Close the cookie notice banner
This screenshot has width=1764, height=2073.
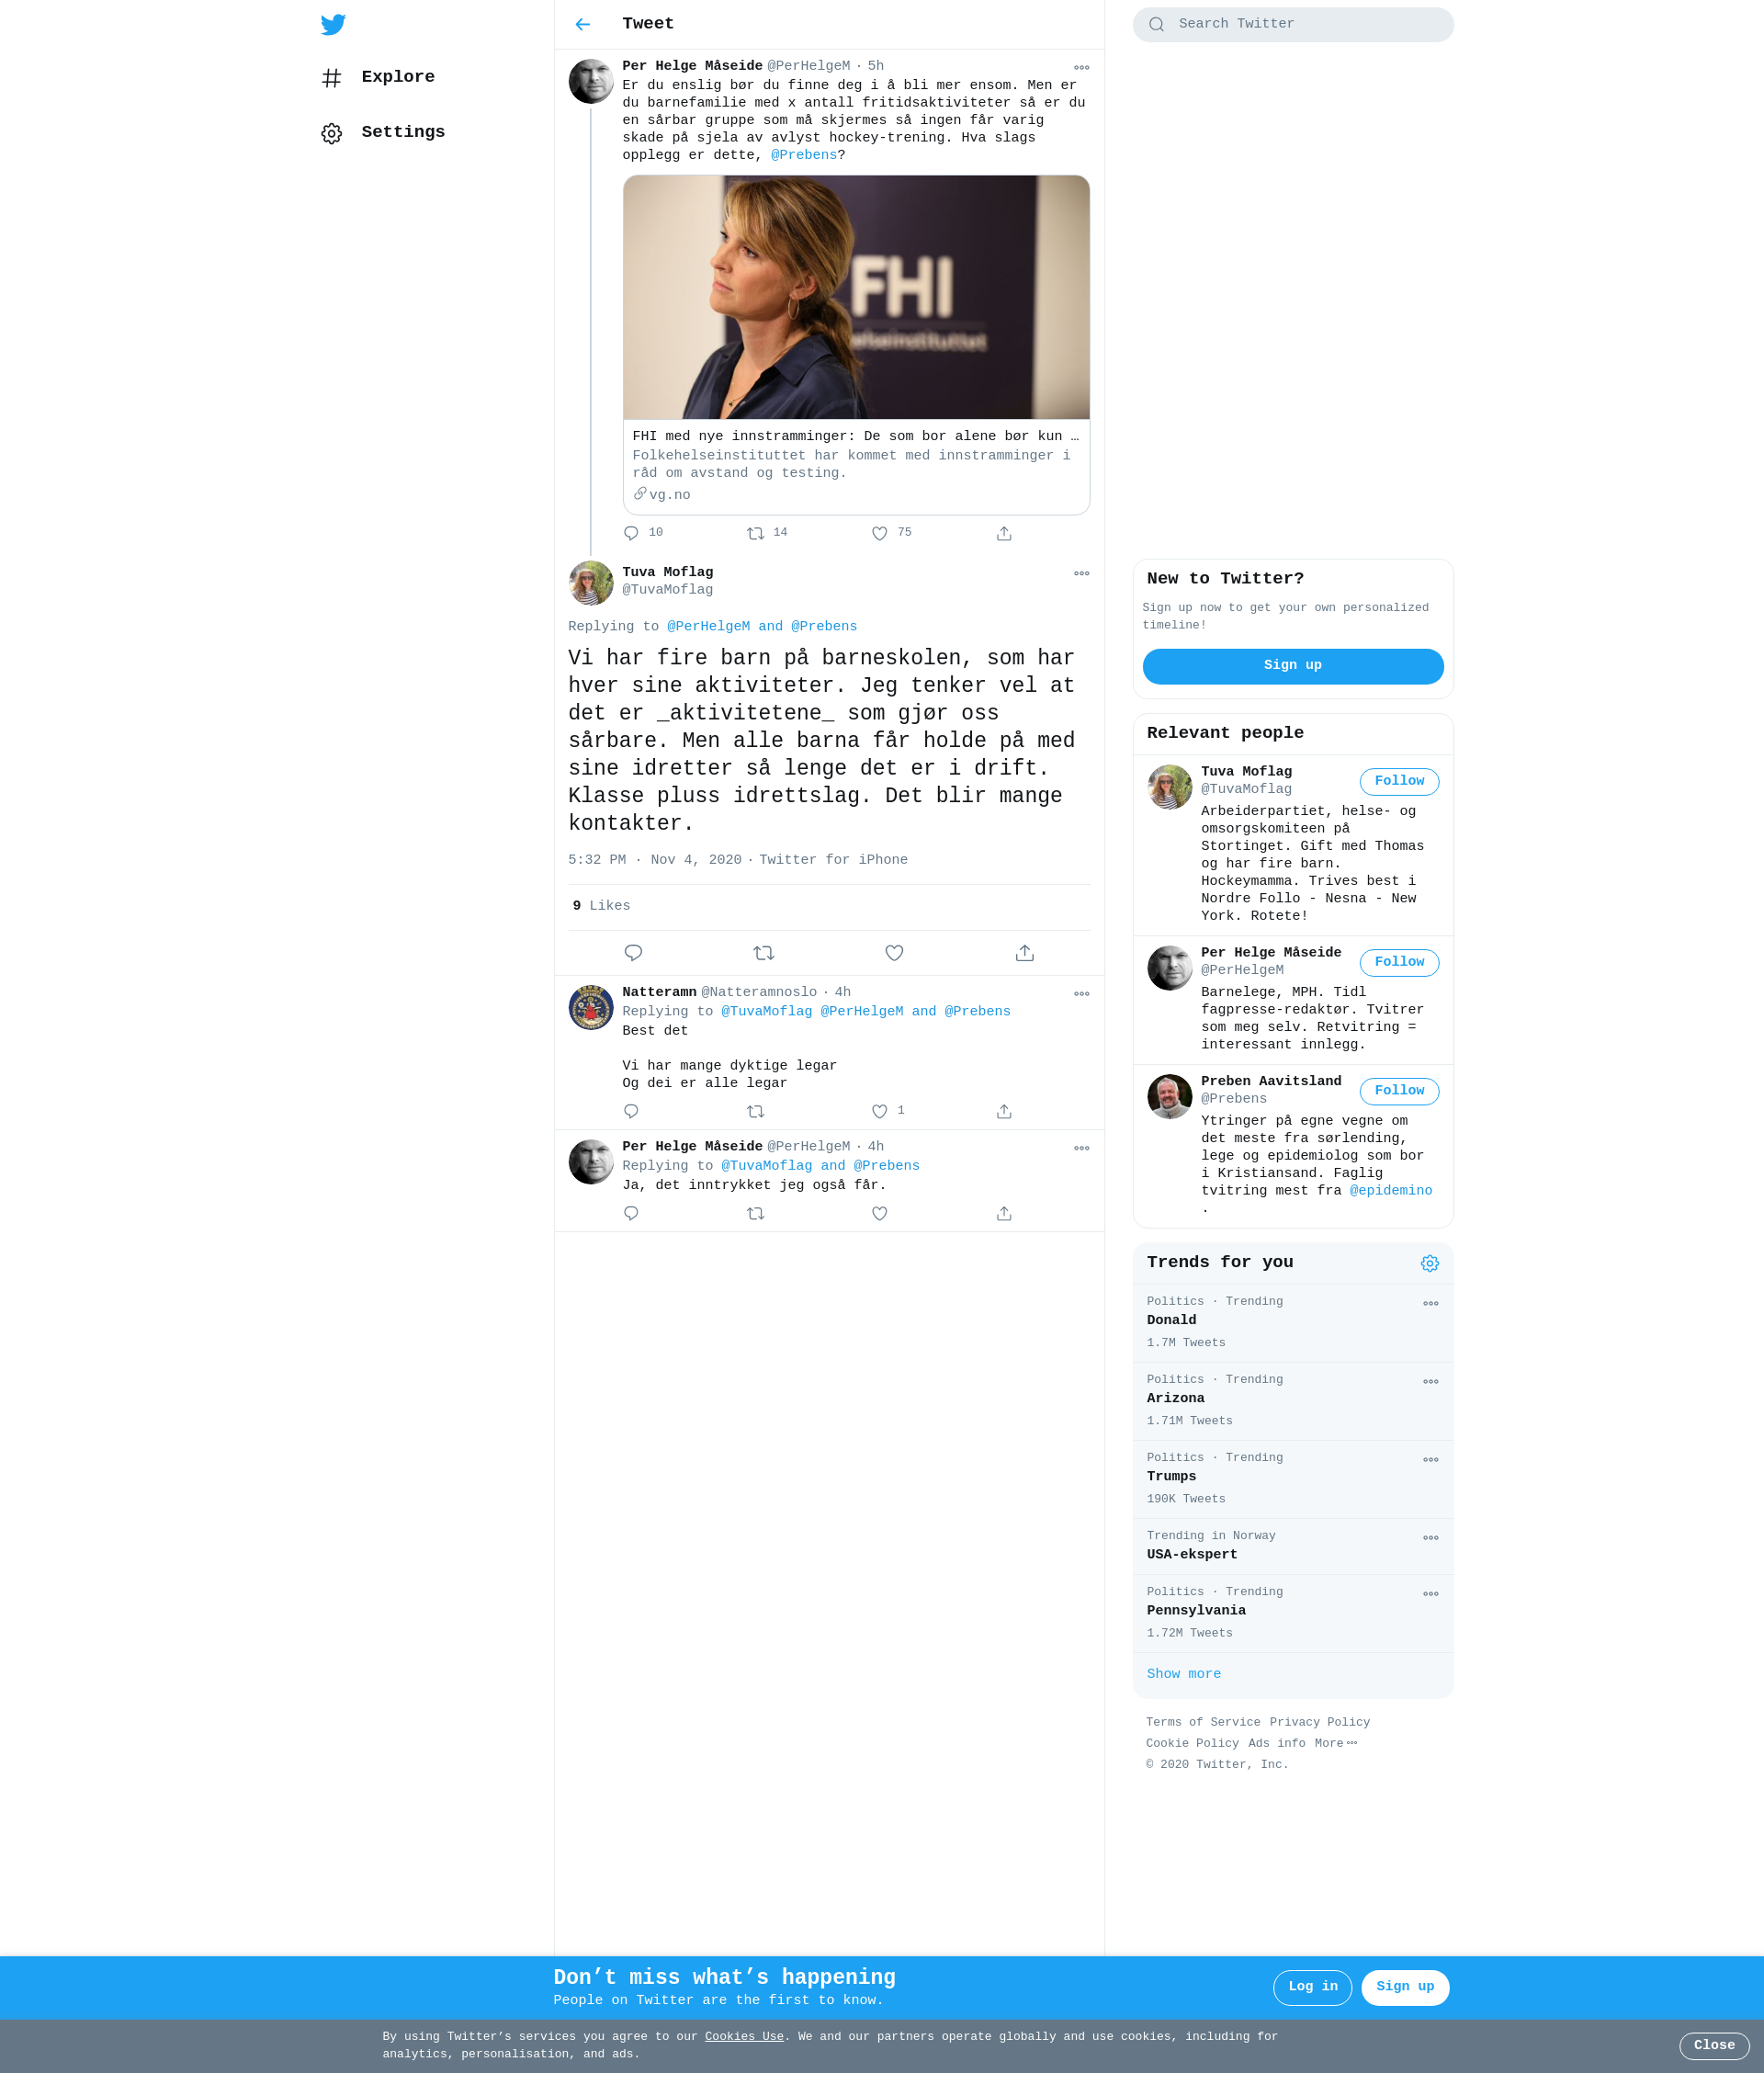tap(1714, 2045)
